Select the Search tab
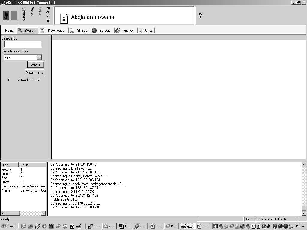 27,31
